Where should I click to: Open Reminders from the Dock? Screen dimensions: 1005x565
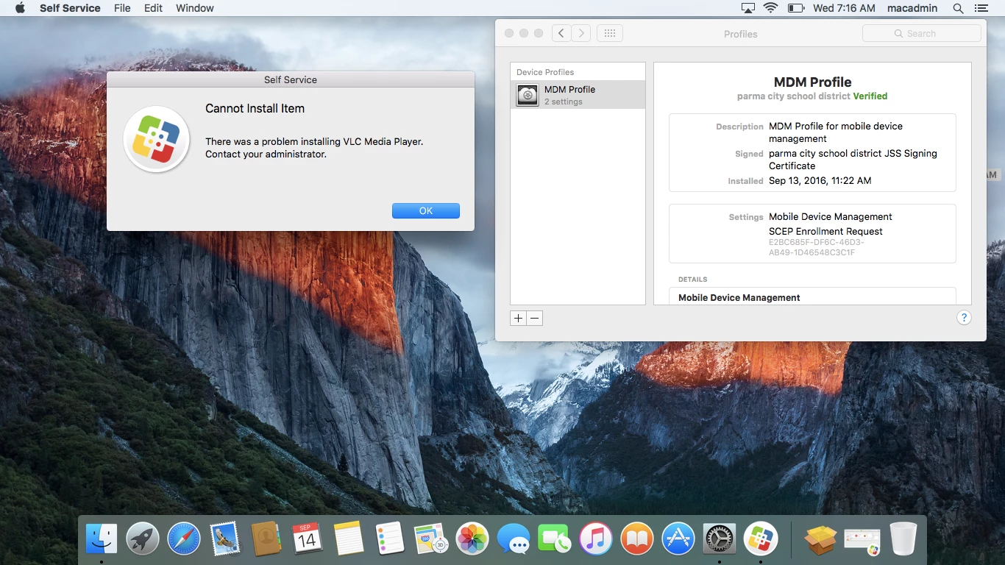click(390, 540)
